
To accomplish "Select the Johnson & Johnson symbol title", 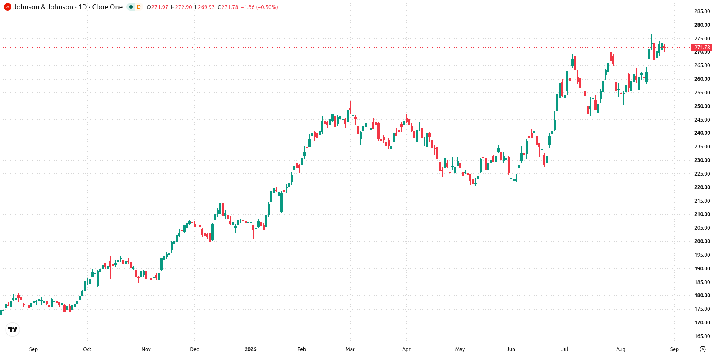I will tap(68, 7).
